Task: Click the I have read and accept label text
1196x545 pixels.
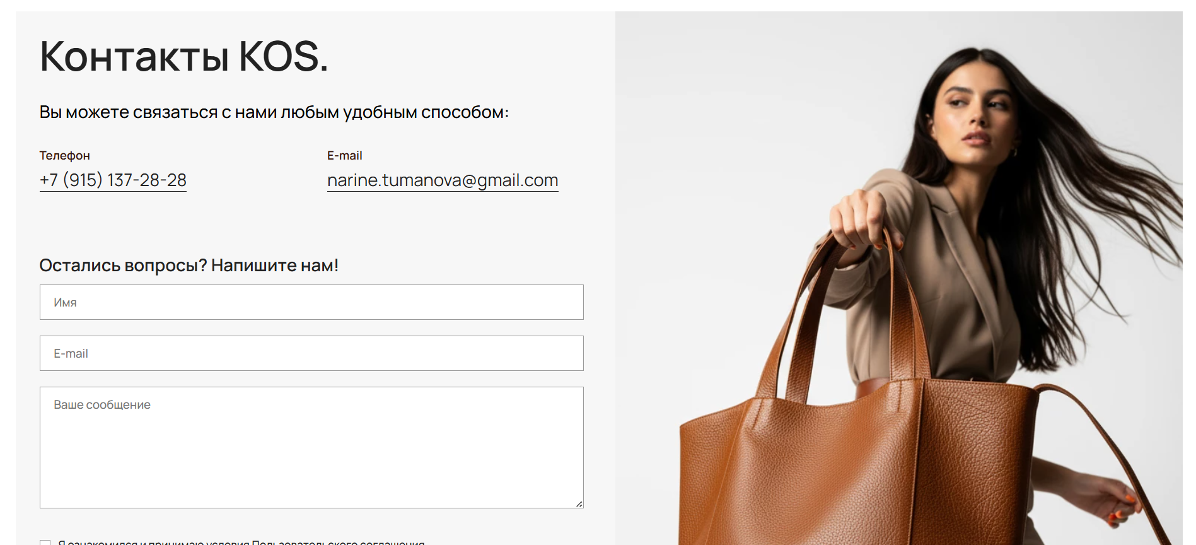Action: pyautogui.click(x=154, y=542)
